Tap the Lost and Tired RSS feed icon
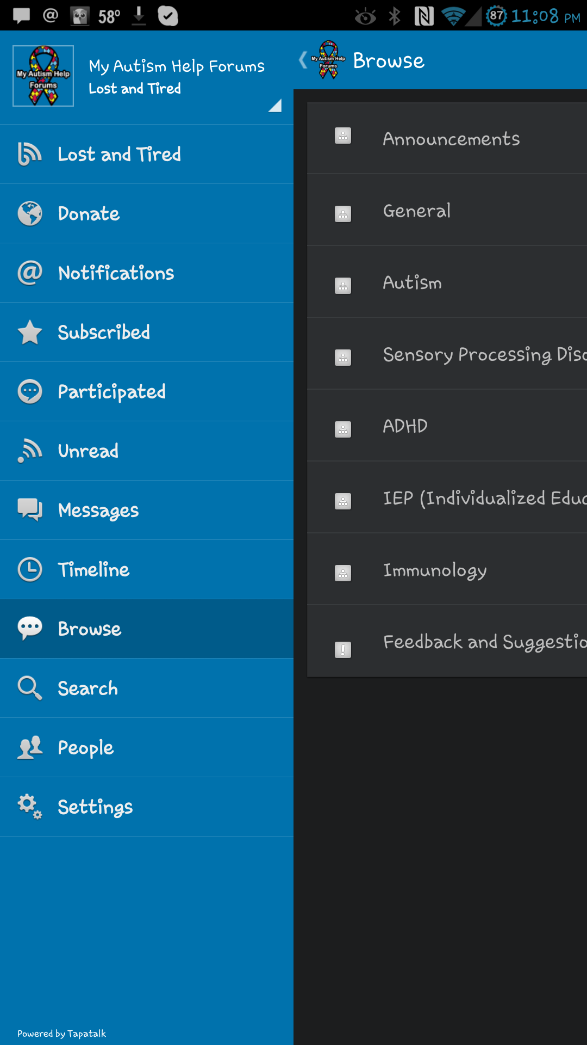587x1045 pixels. click(29, 154)
